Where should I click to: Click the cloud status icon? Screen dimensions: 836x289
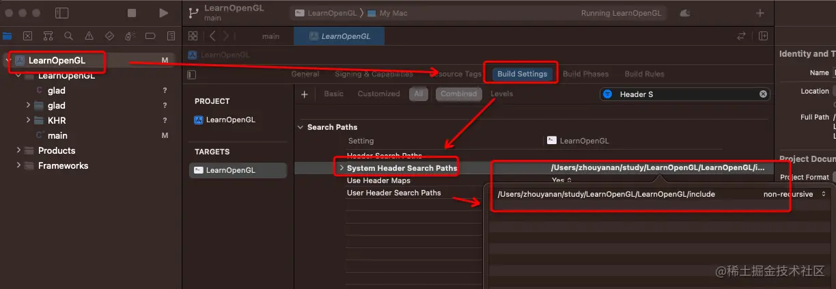click(685, 13)
